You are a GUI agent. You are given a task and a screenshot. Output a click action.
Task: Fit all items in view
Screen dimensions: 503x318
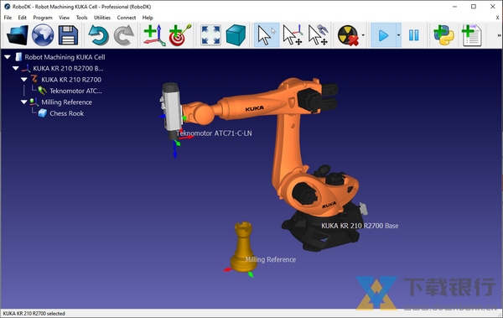click(210, 35)
